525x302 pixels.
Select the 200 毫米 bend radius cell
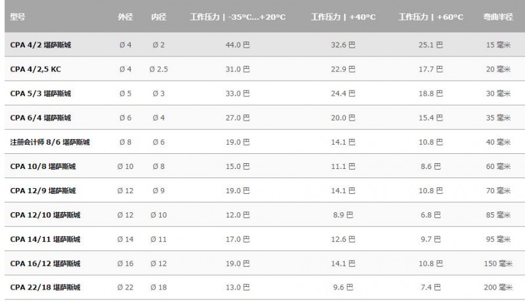pyautogui.click(x=498, y=288)
